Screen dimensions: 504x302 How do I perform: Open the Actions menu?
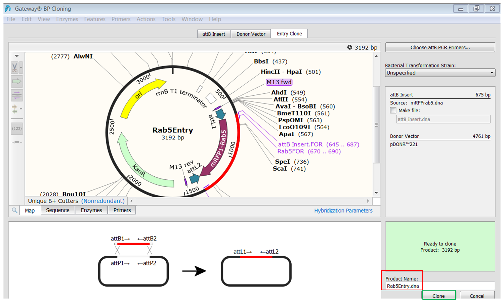coord(146,19)
